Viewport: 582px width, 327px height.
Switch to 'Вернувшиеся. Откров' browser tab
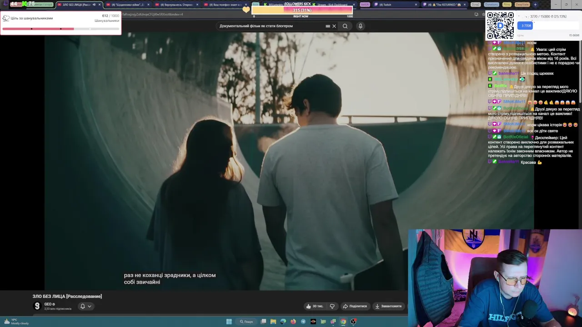[176, 5]
